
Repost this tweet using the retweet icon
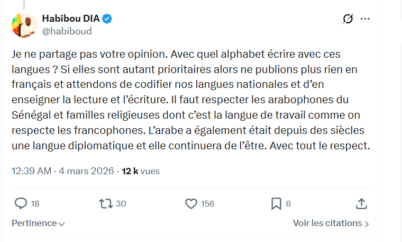coord(105,203)
